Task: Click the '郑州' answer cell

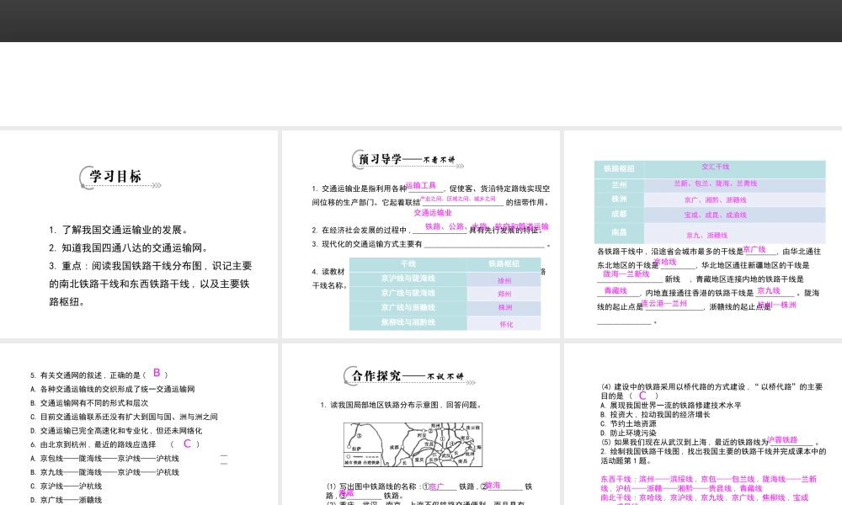Action: (504, 294)
